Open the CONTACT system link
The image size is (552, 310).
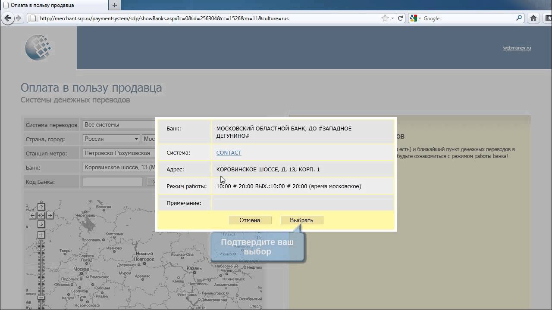229,152
